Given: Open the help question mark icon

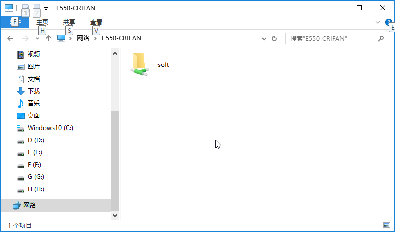Looking at the screenshot, I should (389, 22).
